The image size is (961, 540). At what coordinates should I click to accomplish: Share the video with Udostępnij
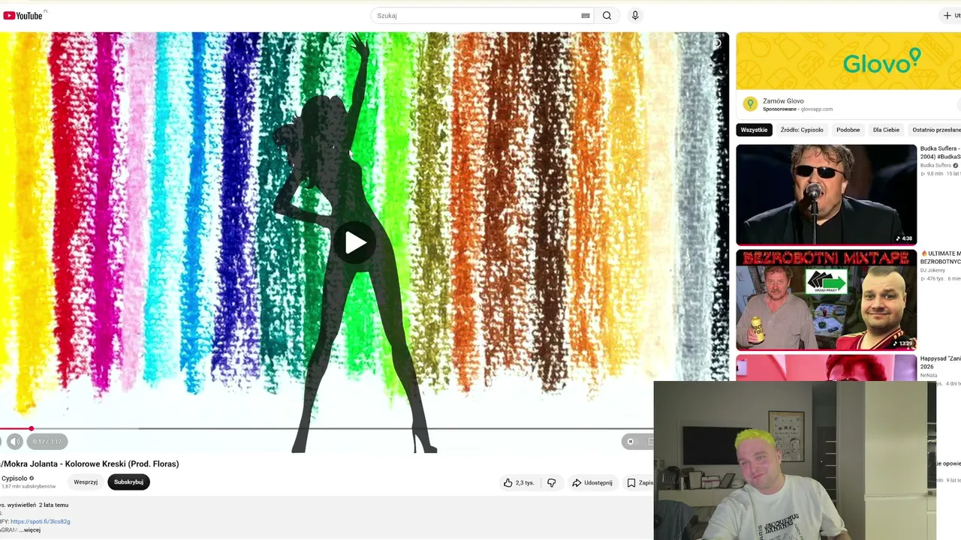(x=592, y=483)
